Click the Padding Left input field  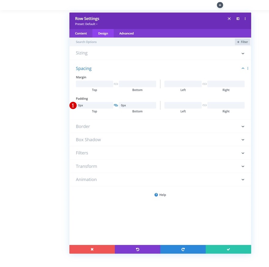pyautogui.click(x=183, y=105)
